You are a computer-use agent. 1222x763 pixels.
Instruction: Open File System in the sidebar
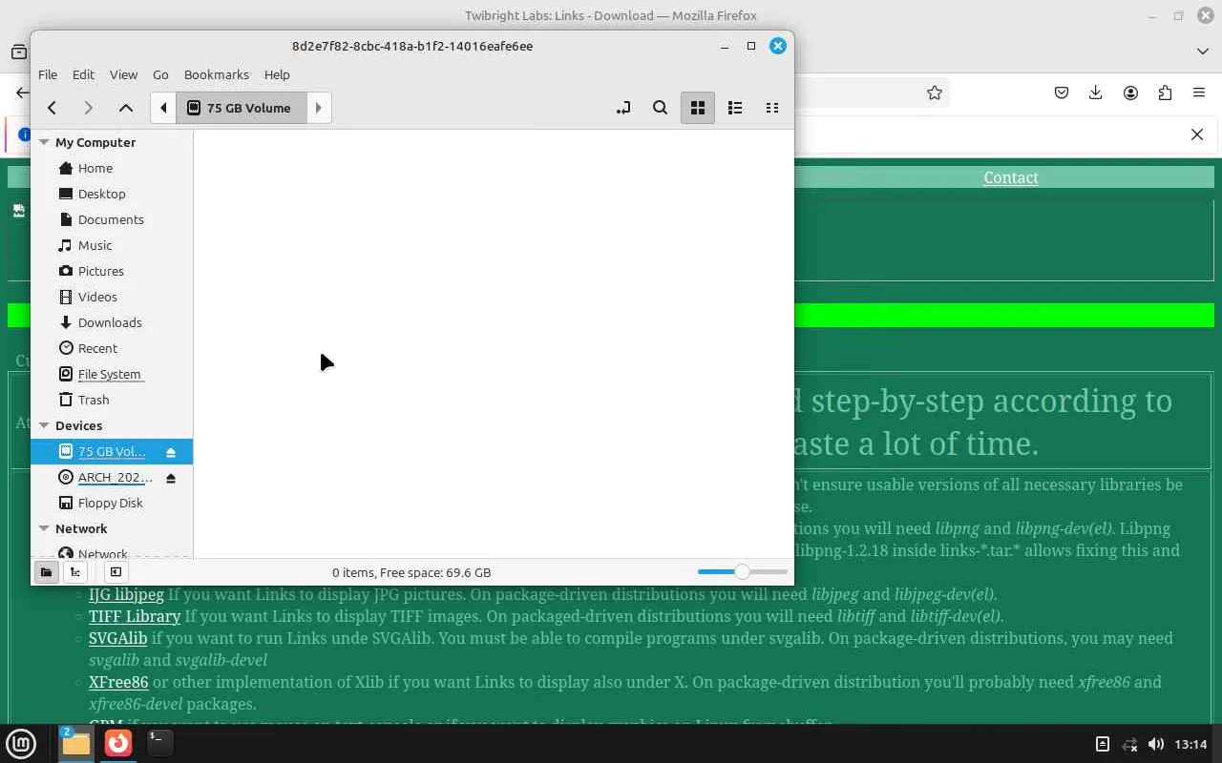[x=112, y=374]
